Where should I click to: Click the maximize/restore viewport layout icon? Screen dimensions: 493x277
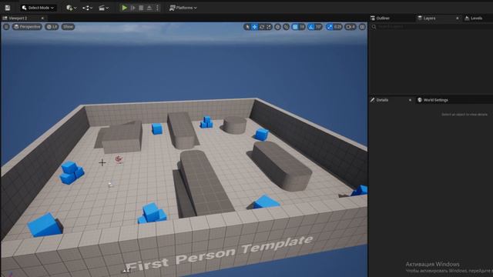coord(362,27)
